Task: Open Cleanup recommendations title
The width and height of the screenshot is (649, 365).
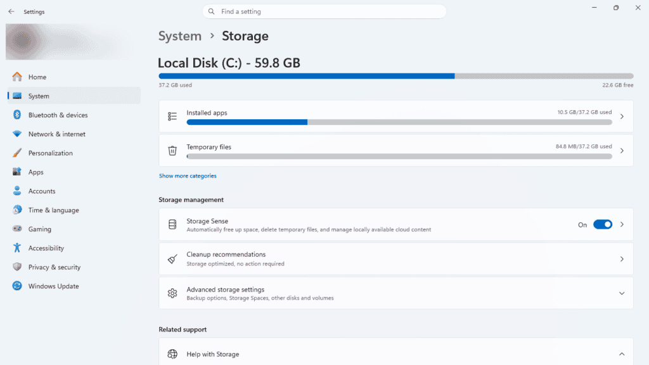Action: 226,255
